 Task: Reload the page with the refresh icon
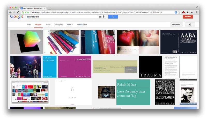(x=18, y=12)
